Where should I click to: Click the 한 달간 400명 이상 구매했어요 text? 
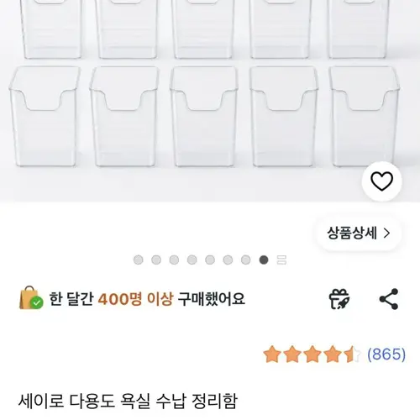coord(147,299)
